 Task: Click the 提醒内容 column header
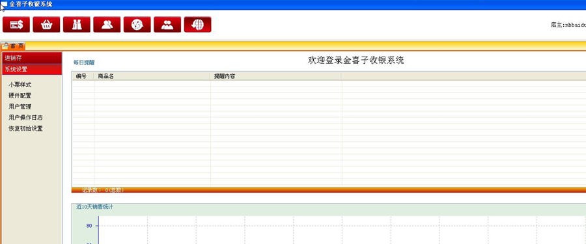[x=275, y=76]
